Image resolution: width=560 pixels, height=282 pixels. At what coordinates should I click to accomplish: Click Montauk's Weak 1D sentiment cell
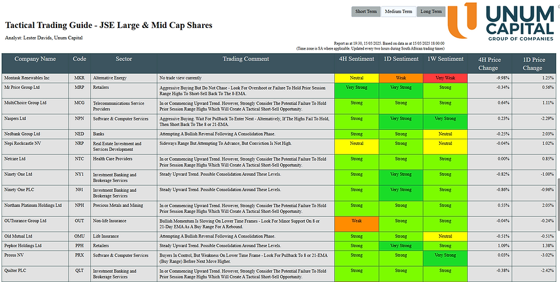pyautogui.click(x=401, y=78)
